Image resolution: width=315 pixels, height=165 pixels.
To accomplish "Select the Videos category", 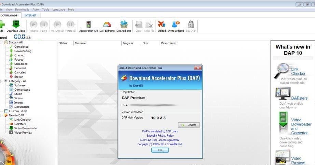I will 18,98.
